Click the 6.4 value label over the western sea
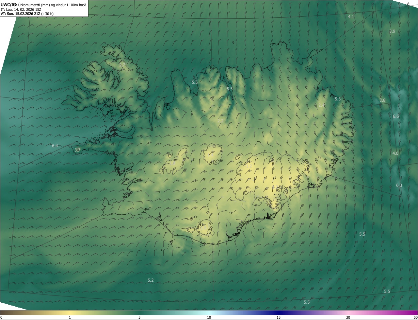Screen dimensions: 418x320 pyautogui.click(x=55, y=146)
